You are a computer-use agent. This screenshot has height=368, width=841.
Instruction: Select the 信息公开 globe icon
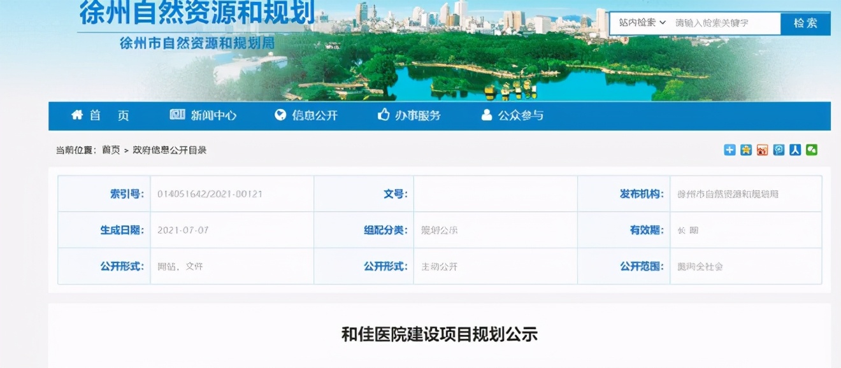coord(279,115)
